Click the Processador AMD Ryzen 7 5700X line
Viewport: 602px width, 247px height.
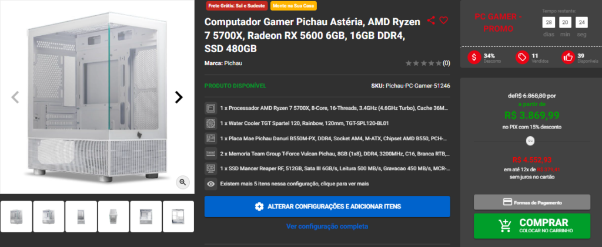(334, 109)
